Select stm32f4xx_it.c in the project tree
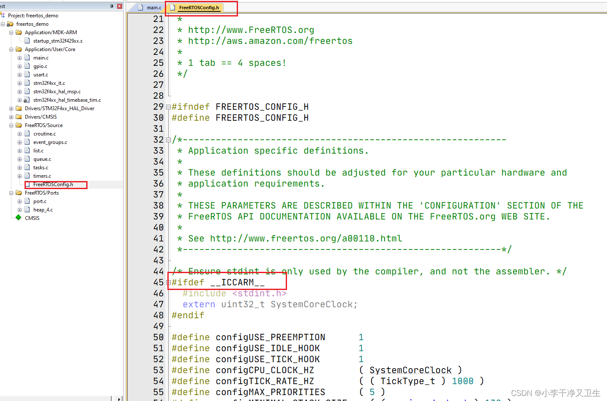 coord(49,83)
